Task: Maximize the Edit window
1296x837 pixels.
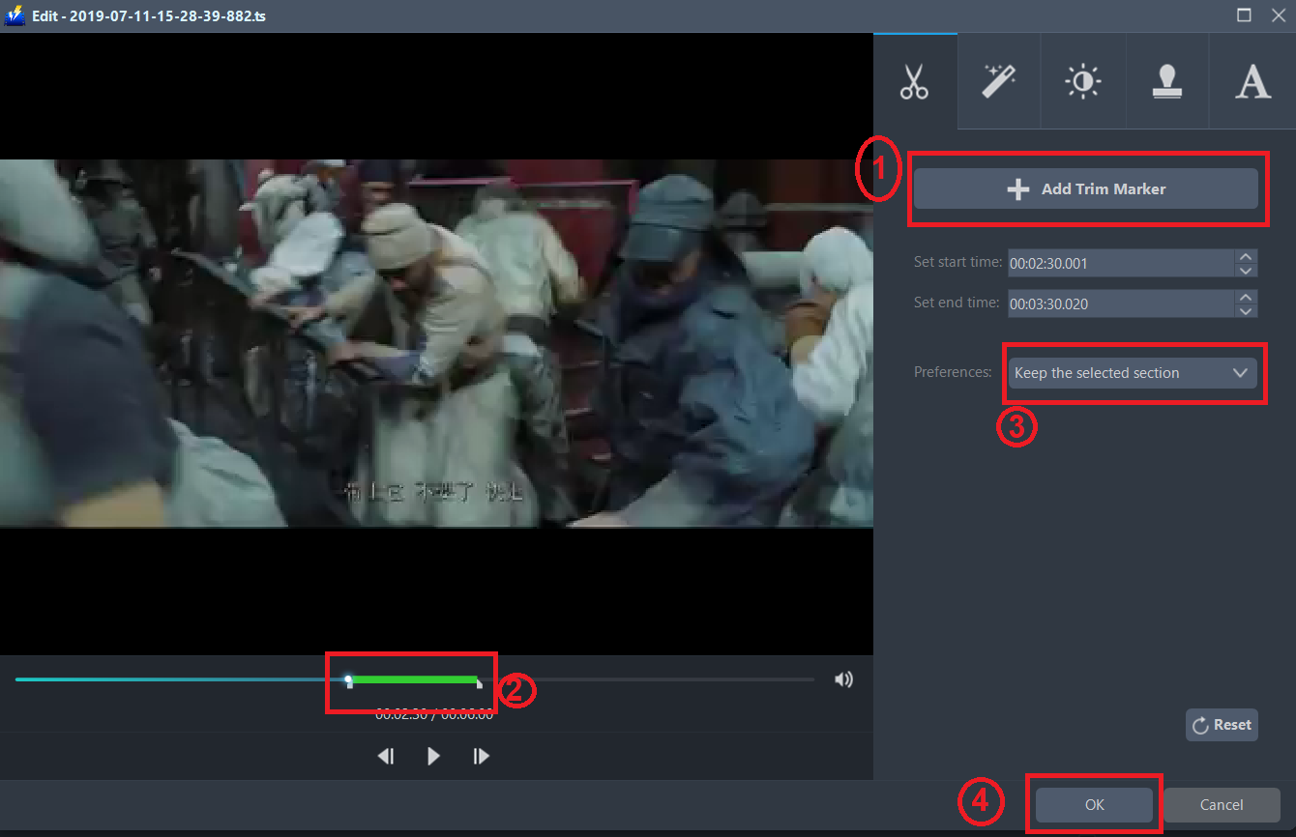Action: (1244, 14)
